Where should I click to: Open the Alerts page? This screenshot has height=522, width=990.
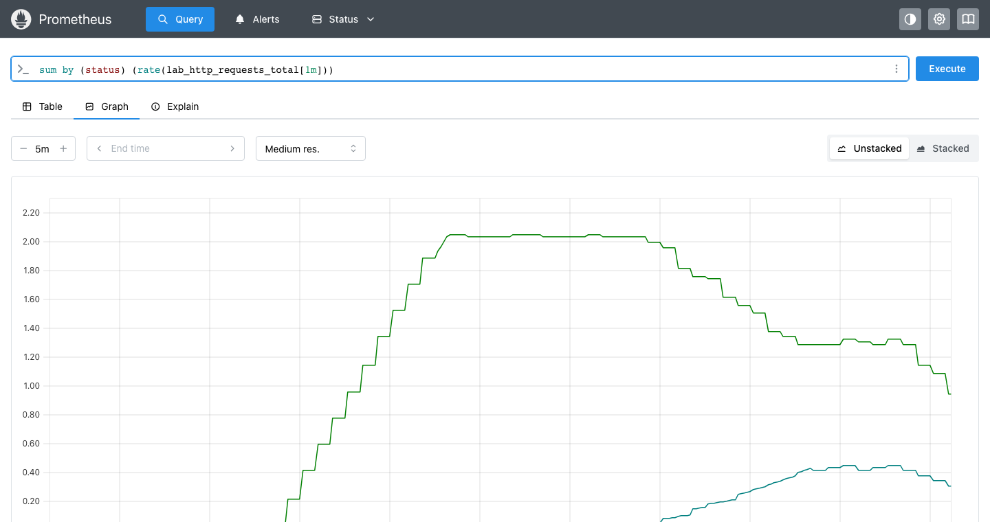pyautogui.click(x=258, y=19)
